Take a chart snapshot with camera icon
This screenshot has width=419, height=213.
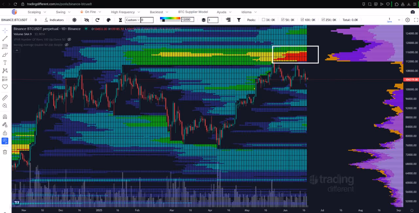coord(412,12)
